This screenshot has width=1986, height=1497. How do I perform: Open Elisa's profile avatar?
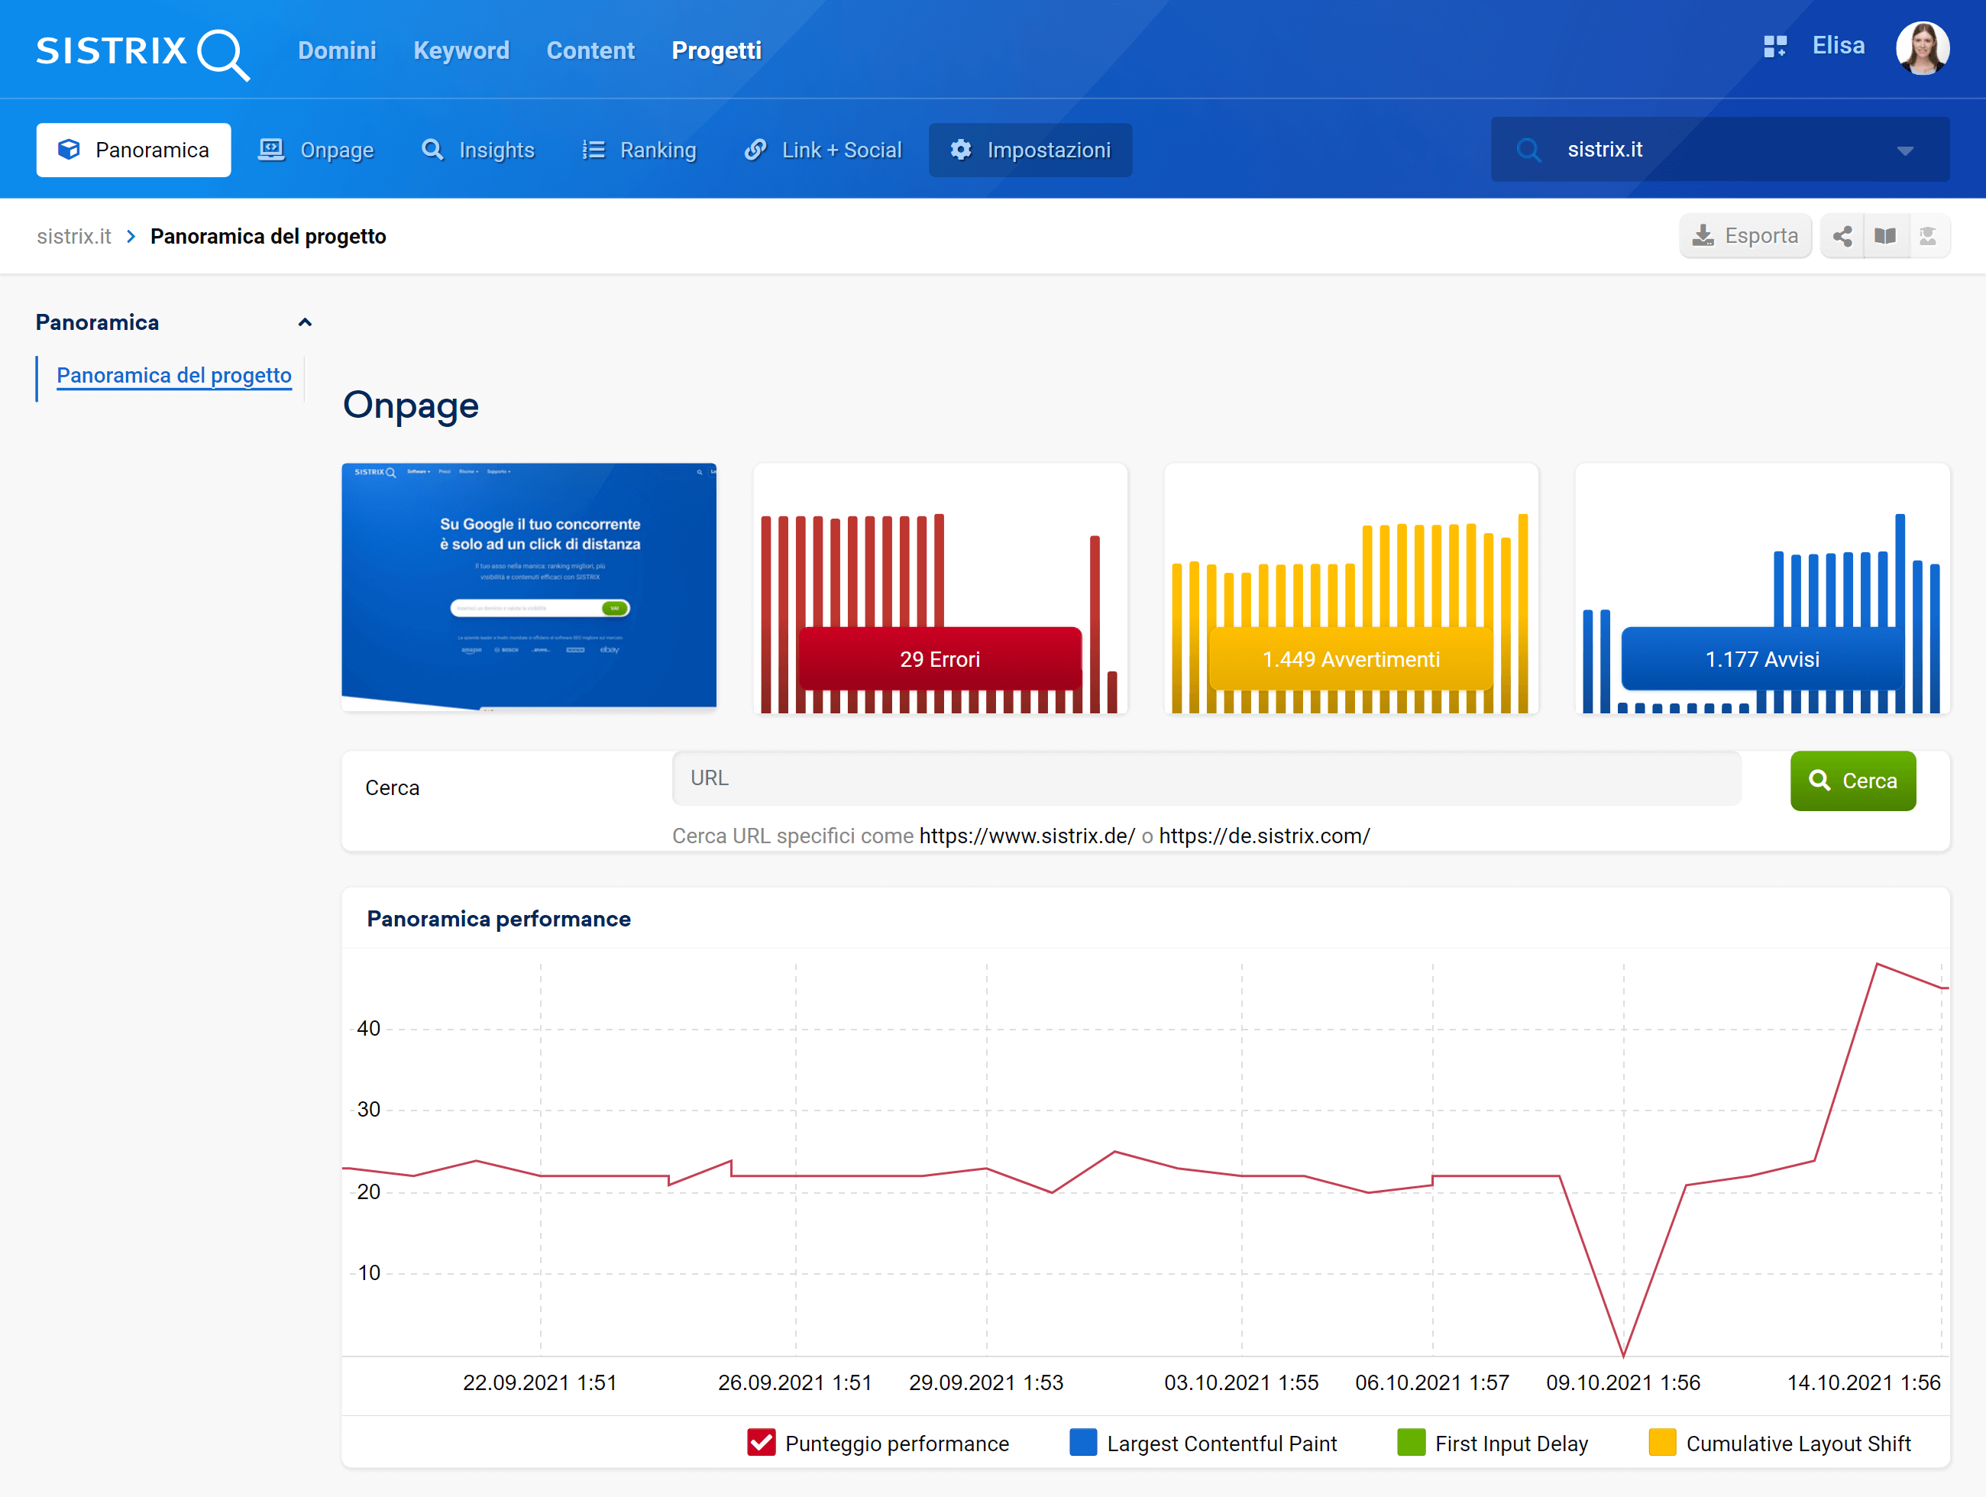point(1921,47)
